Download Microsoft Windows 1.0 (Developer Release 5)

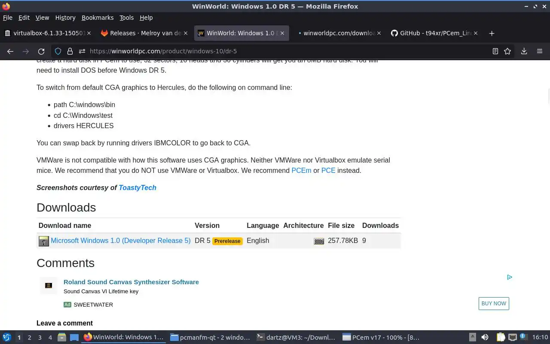[121, 240]
